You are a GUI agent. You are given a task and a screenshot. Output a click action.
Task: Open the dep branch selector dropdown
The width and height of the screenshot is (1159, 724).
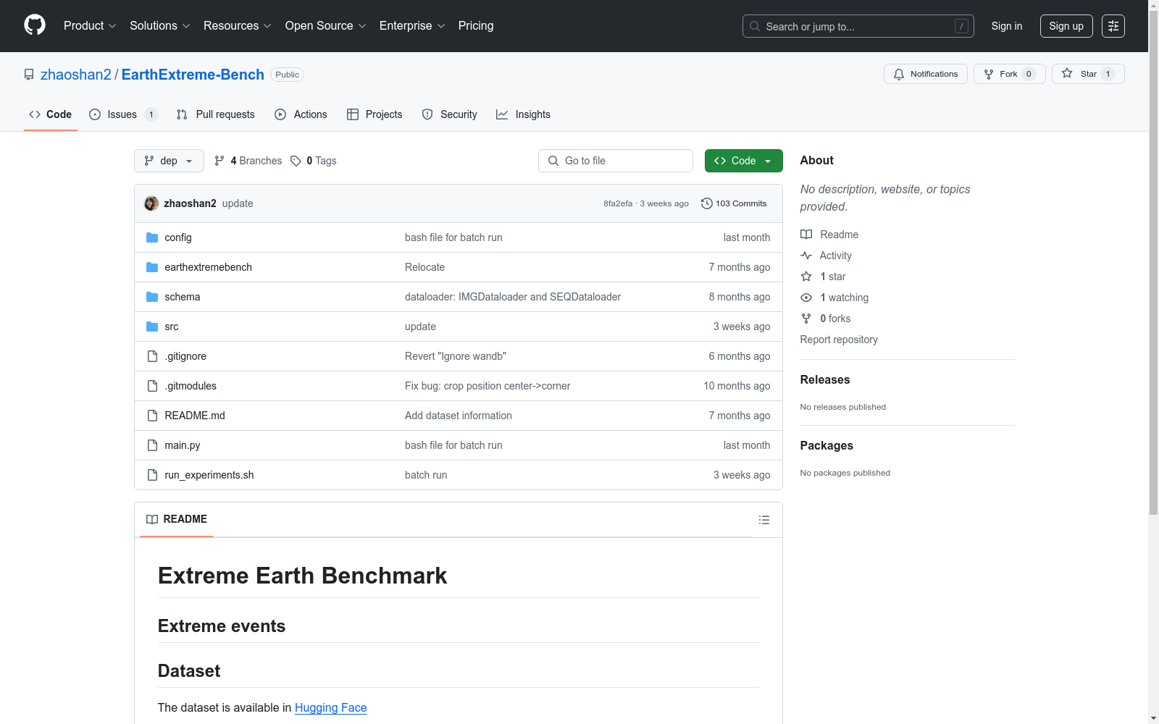169,161
